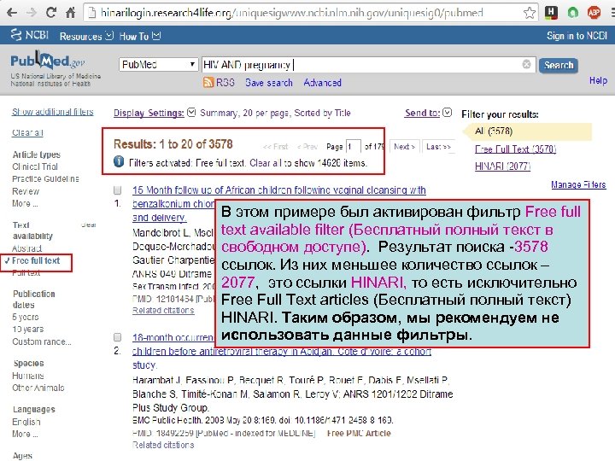615x461 pixels.
Task: Click Show additional filters link
Action: 53,112
